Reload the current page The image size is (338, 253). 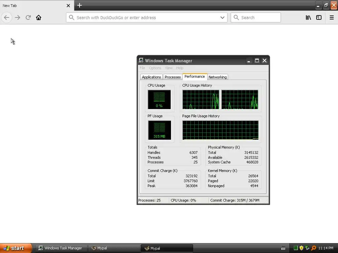pos(28,17)
